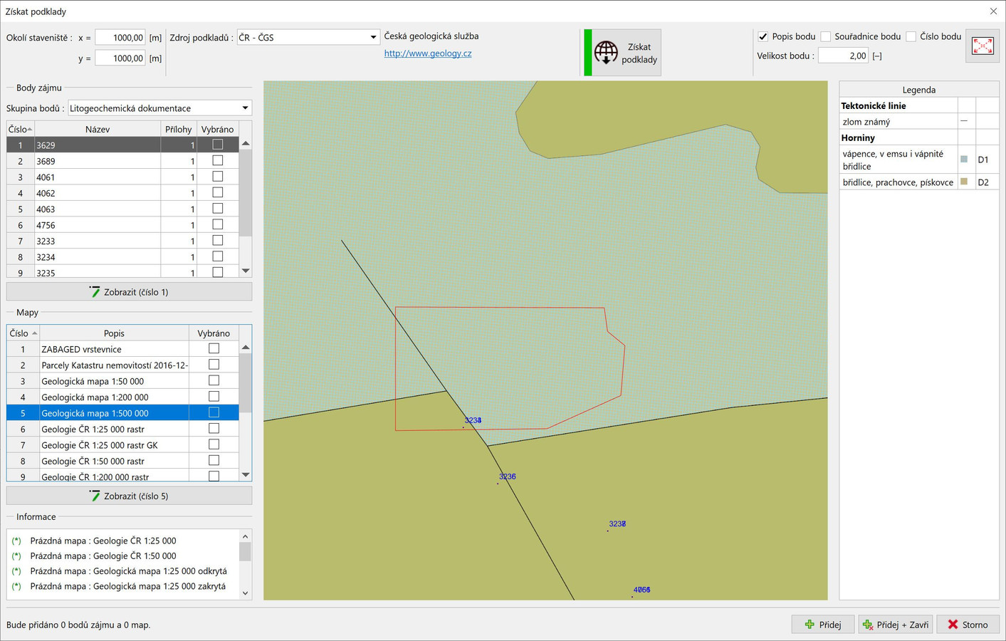Enable the Souřadnice bodu checkbox
Viewport: 1006px width, 641px height.
click(x=826, y=36)
